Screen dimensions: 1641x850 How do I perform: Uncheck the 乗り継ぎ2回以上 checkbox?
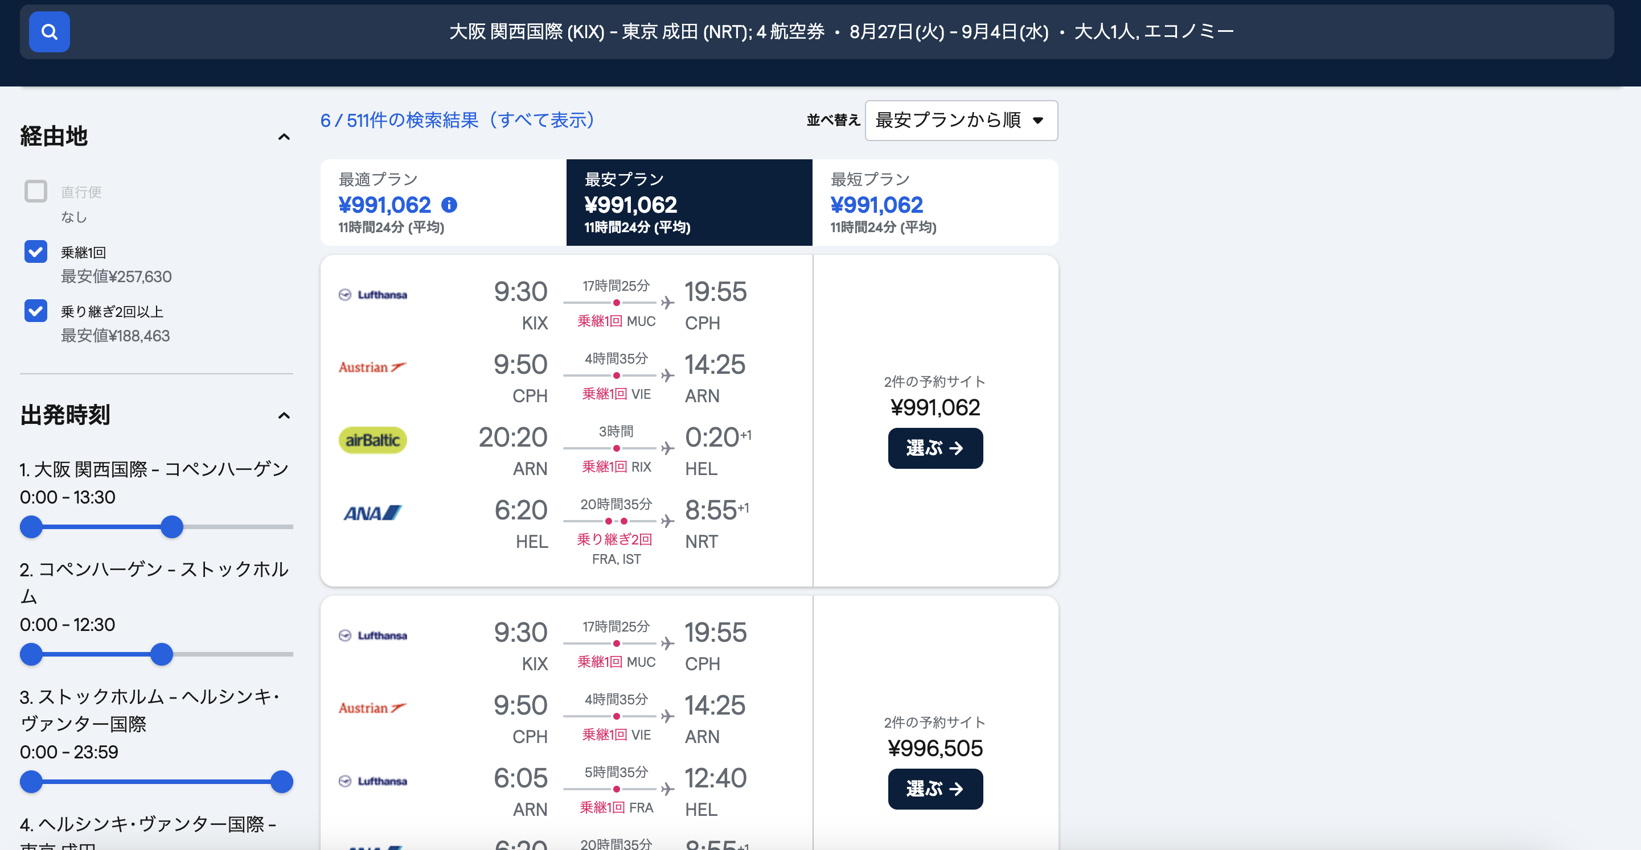click(x=36, y=311)
